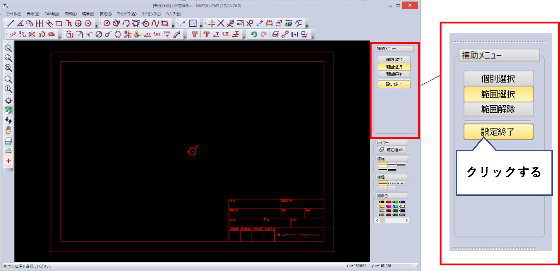Select thinnest line width option
This screenshot has height=271, width=560.
click(382, 165)
